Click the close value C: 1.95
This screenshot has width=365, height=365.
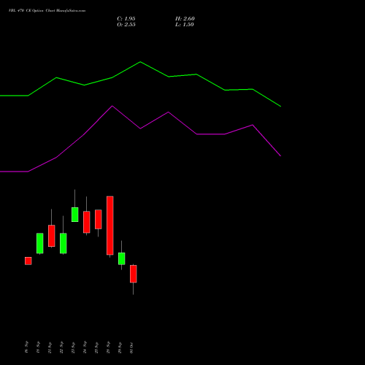pos(126,19)
